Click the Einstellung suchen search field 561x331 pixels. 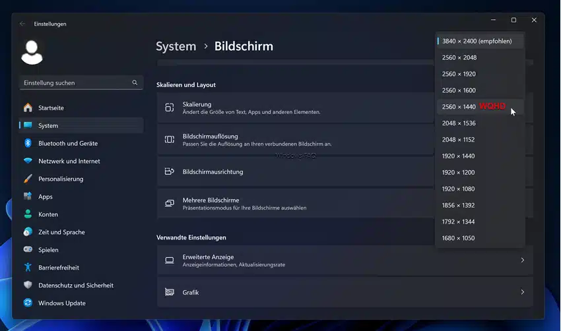pos(81,82)
